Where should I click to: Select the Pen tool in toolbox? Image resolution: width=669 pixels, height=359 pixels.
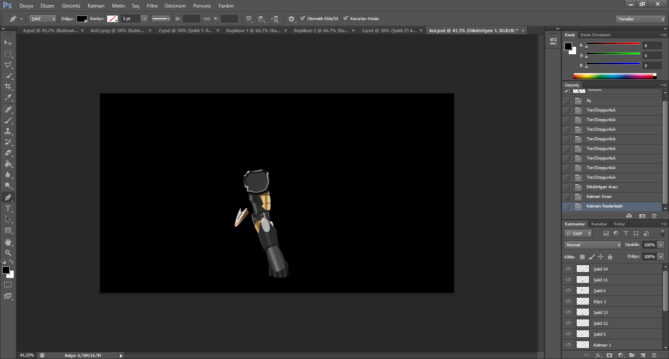(x=8, y=197)
